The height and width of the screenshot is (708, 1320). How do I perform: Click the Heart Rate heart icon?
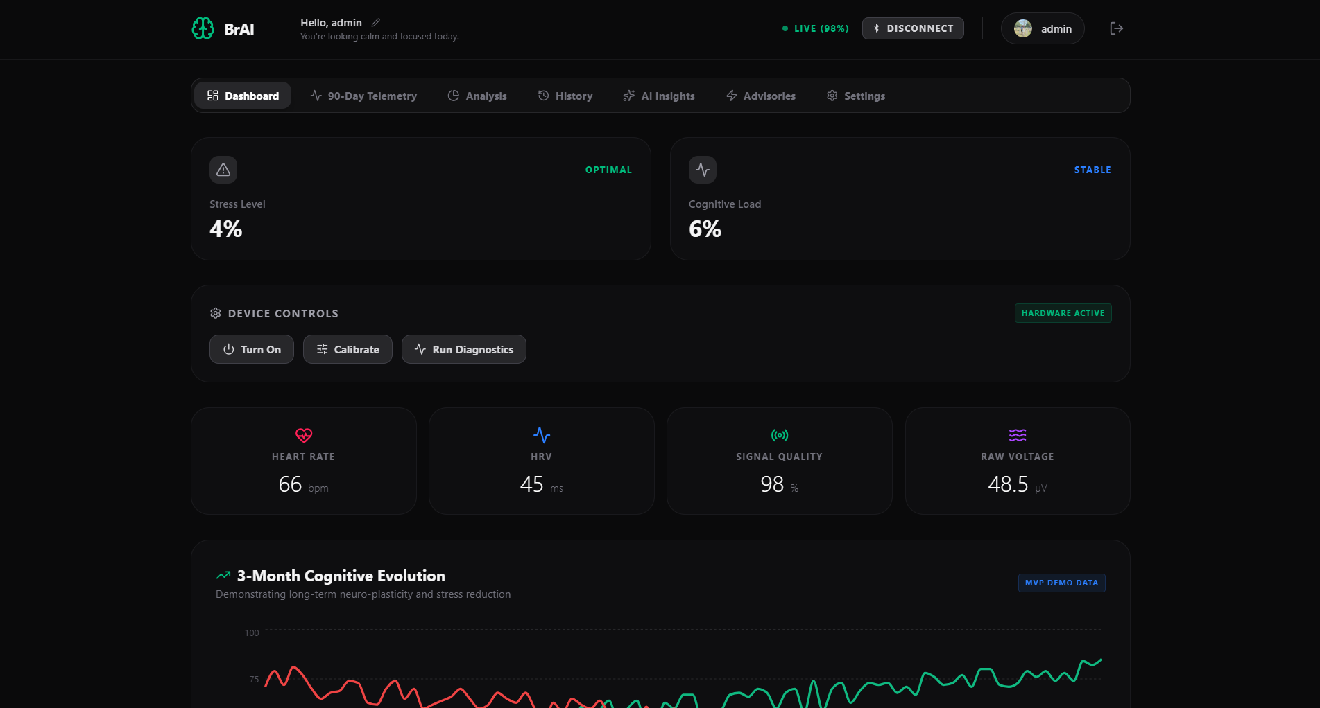click(304, 435)
